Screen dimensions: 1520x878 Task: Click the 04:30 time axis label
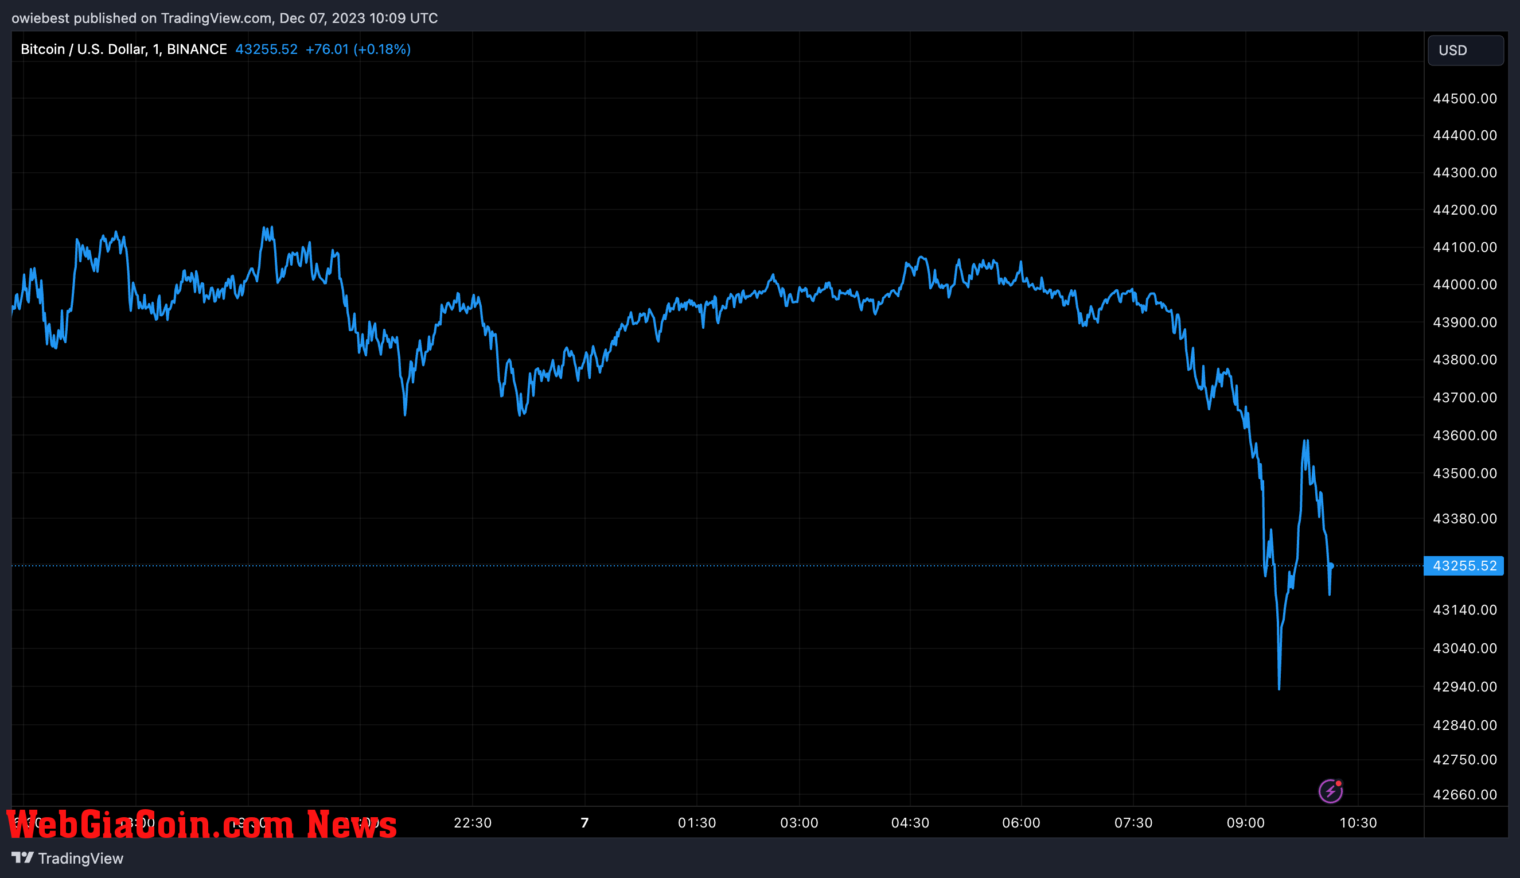910,823
